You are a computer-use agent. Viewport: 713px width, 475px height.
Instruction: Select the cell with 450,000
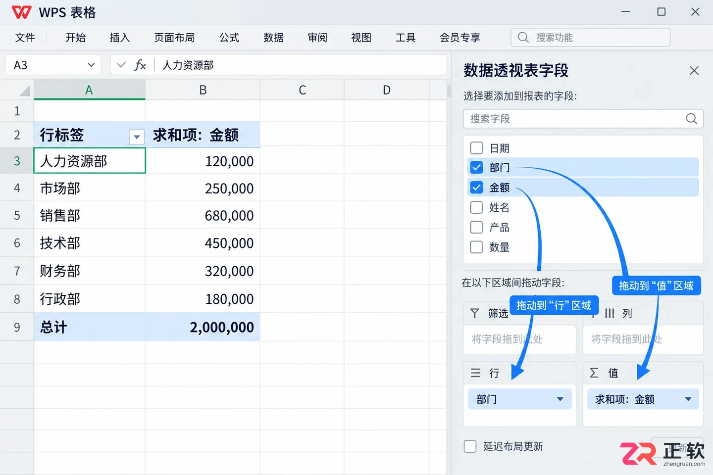pos(203,243)
